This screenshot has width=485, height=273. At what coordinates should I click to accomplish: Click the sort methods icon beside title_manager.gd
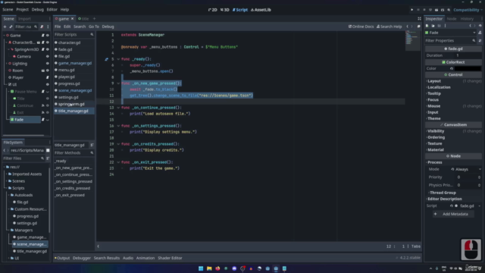(x=92, y=145)
